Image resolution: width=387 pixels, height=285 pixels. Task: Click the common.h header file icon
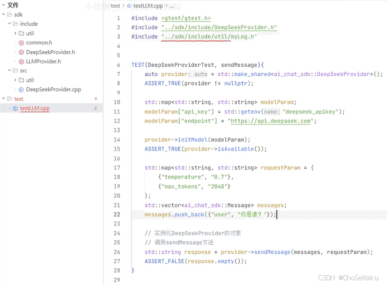(21, 43)
